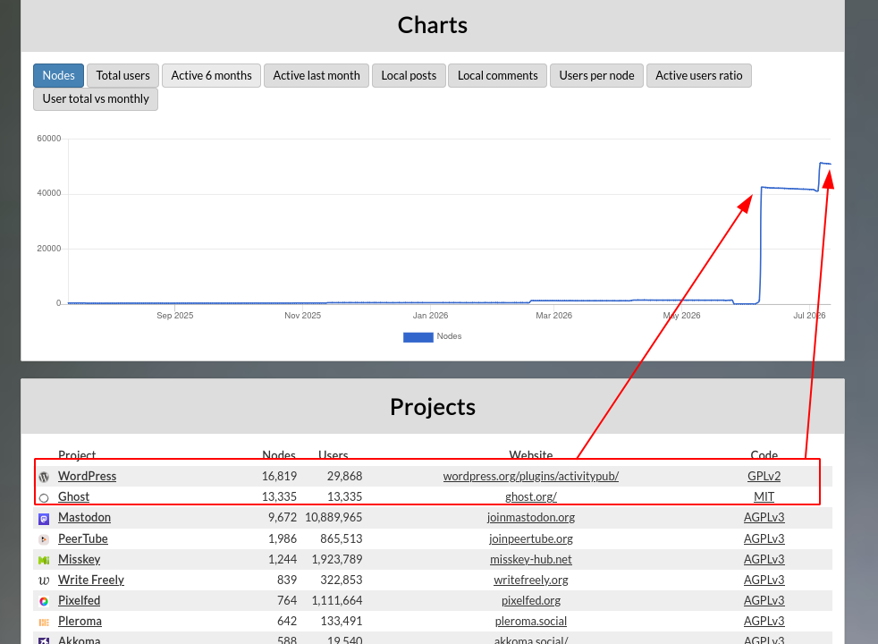Open the Pixelfed project link
Image resolution: width=878 pixels, height=644 pixels.
point(80,601)
